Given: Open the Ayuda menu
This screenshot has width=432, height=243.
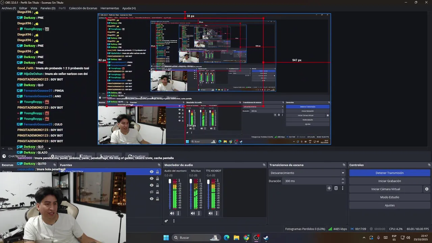Looking at the screenshot, I should point(129,8).
